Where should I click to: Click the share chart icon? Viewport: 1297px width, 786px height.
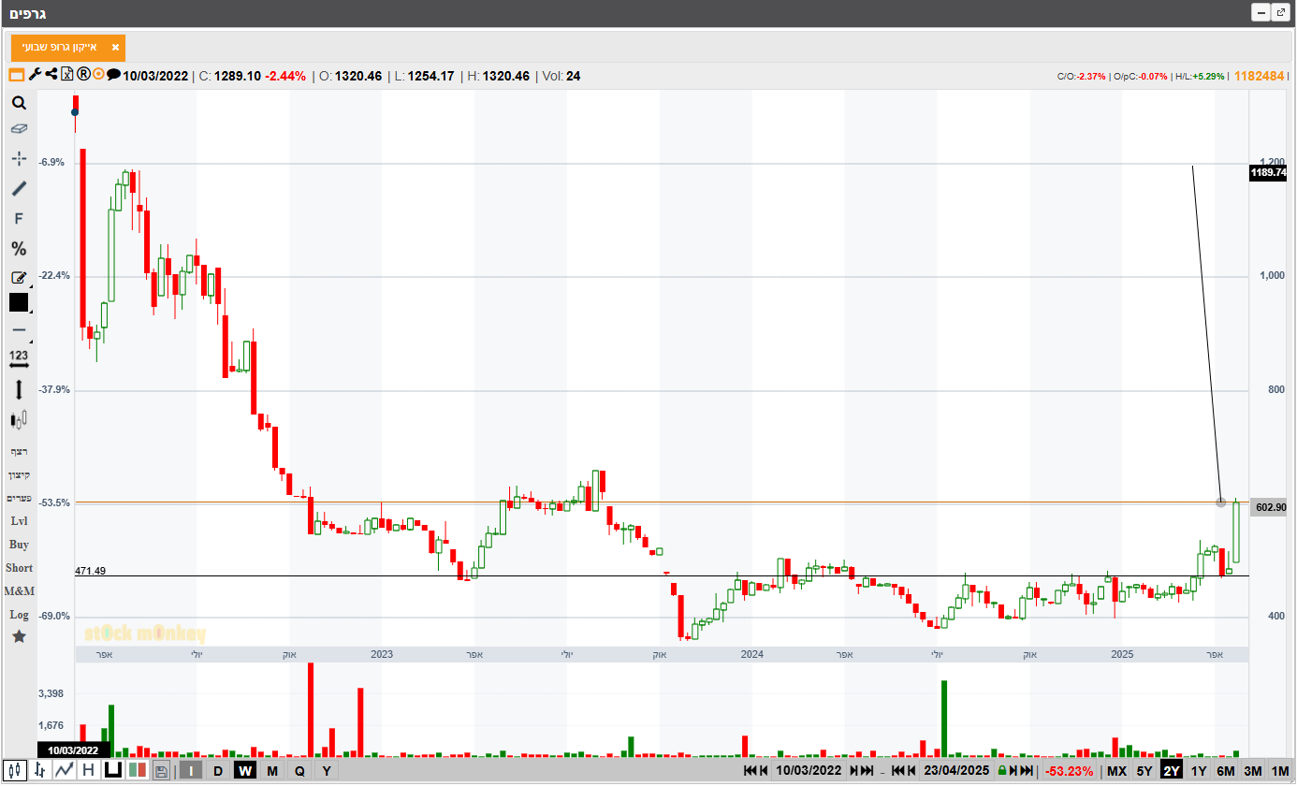pyautogui.click(x=51, y=75)
